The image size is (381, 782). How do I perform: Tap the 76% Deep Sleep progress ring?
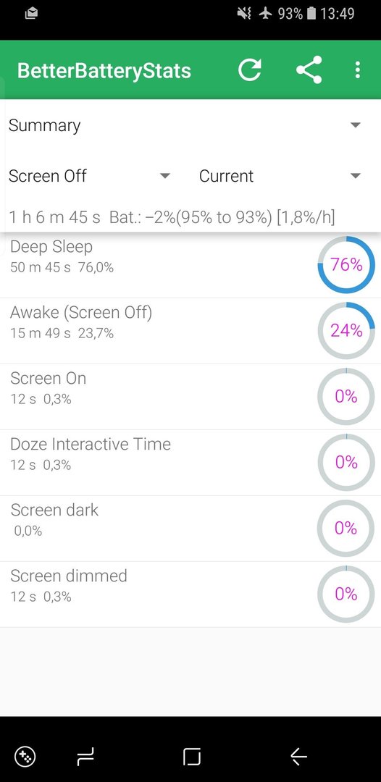346,265
